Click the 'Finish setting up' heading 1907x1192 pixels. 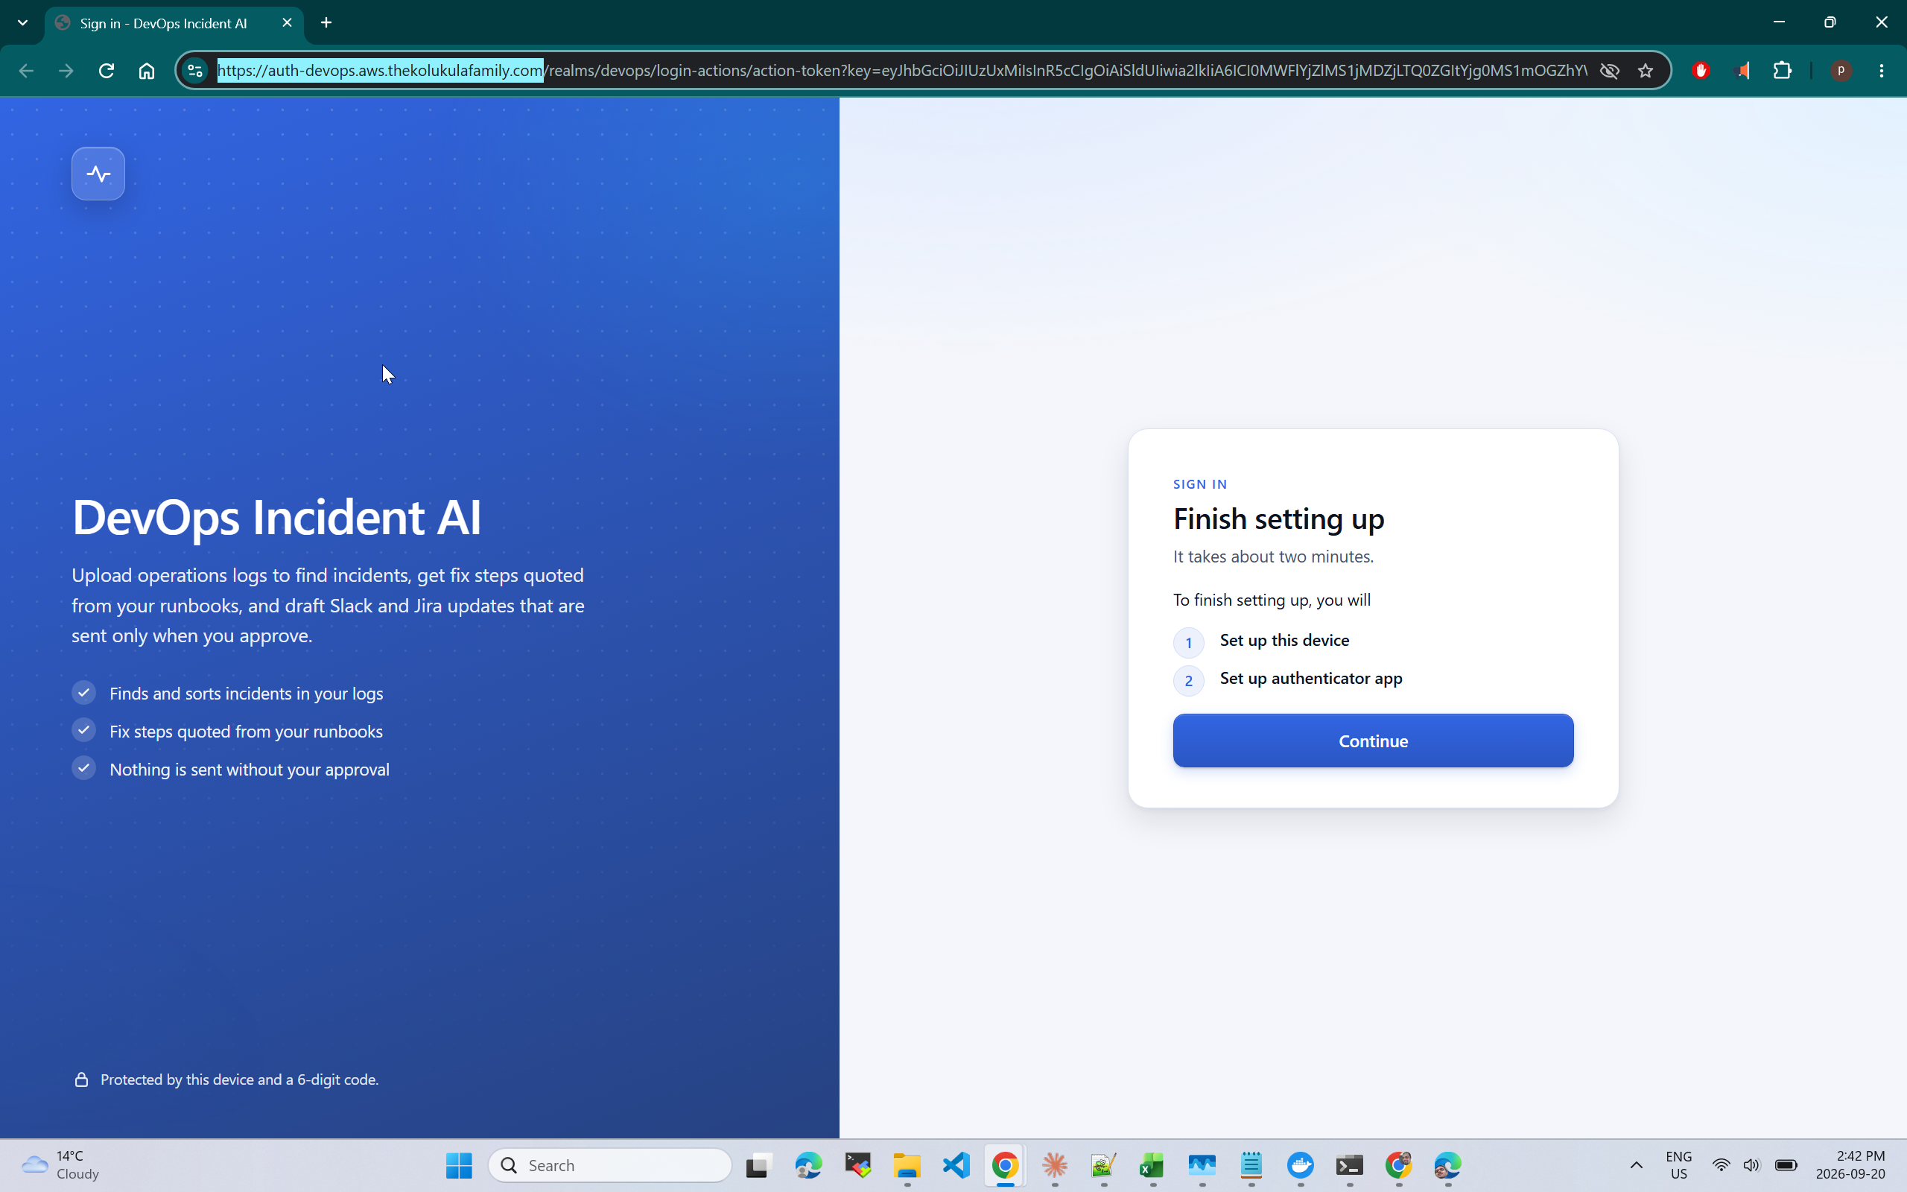1278,519
